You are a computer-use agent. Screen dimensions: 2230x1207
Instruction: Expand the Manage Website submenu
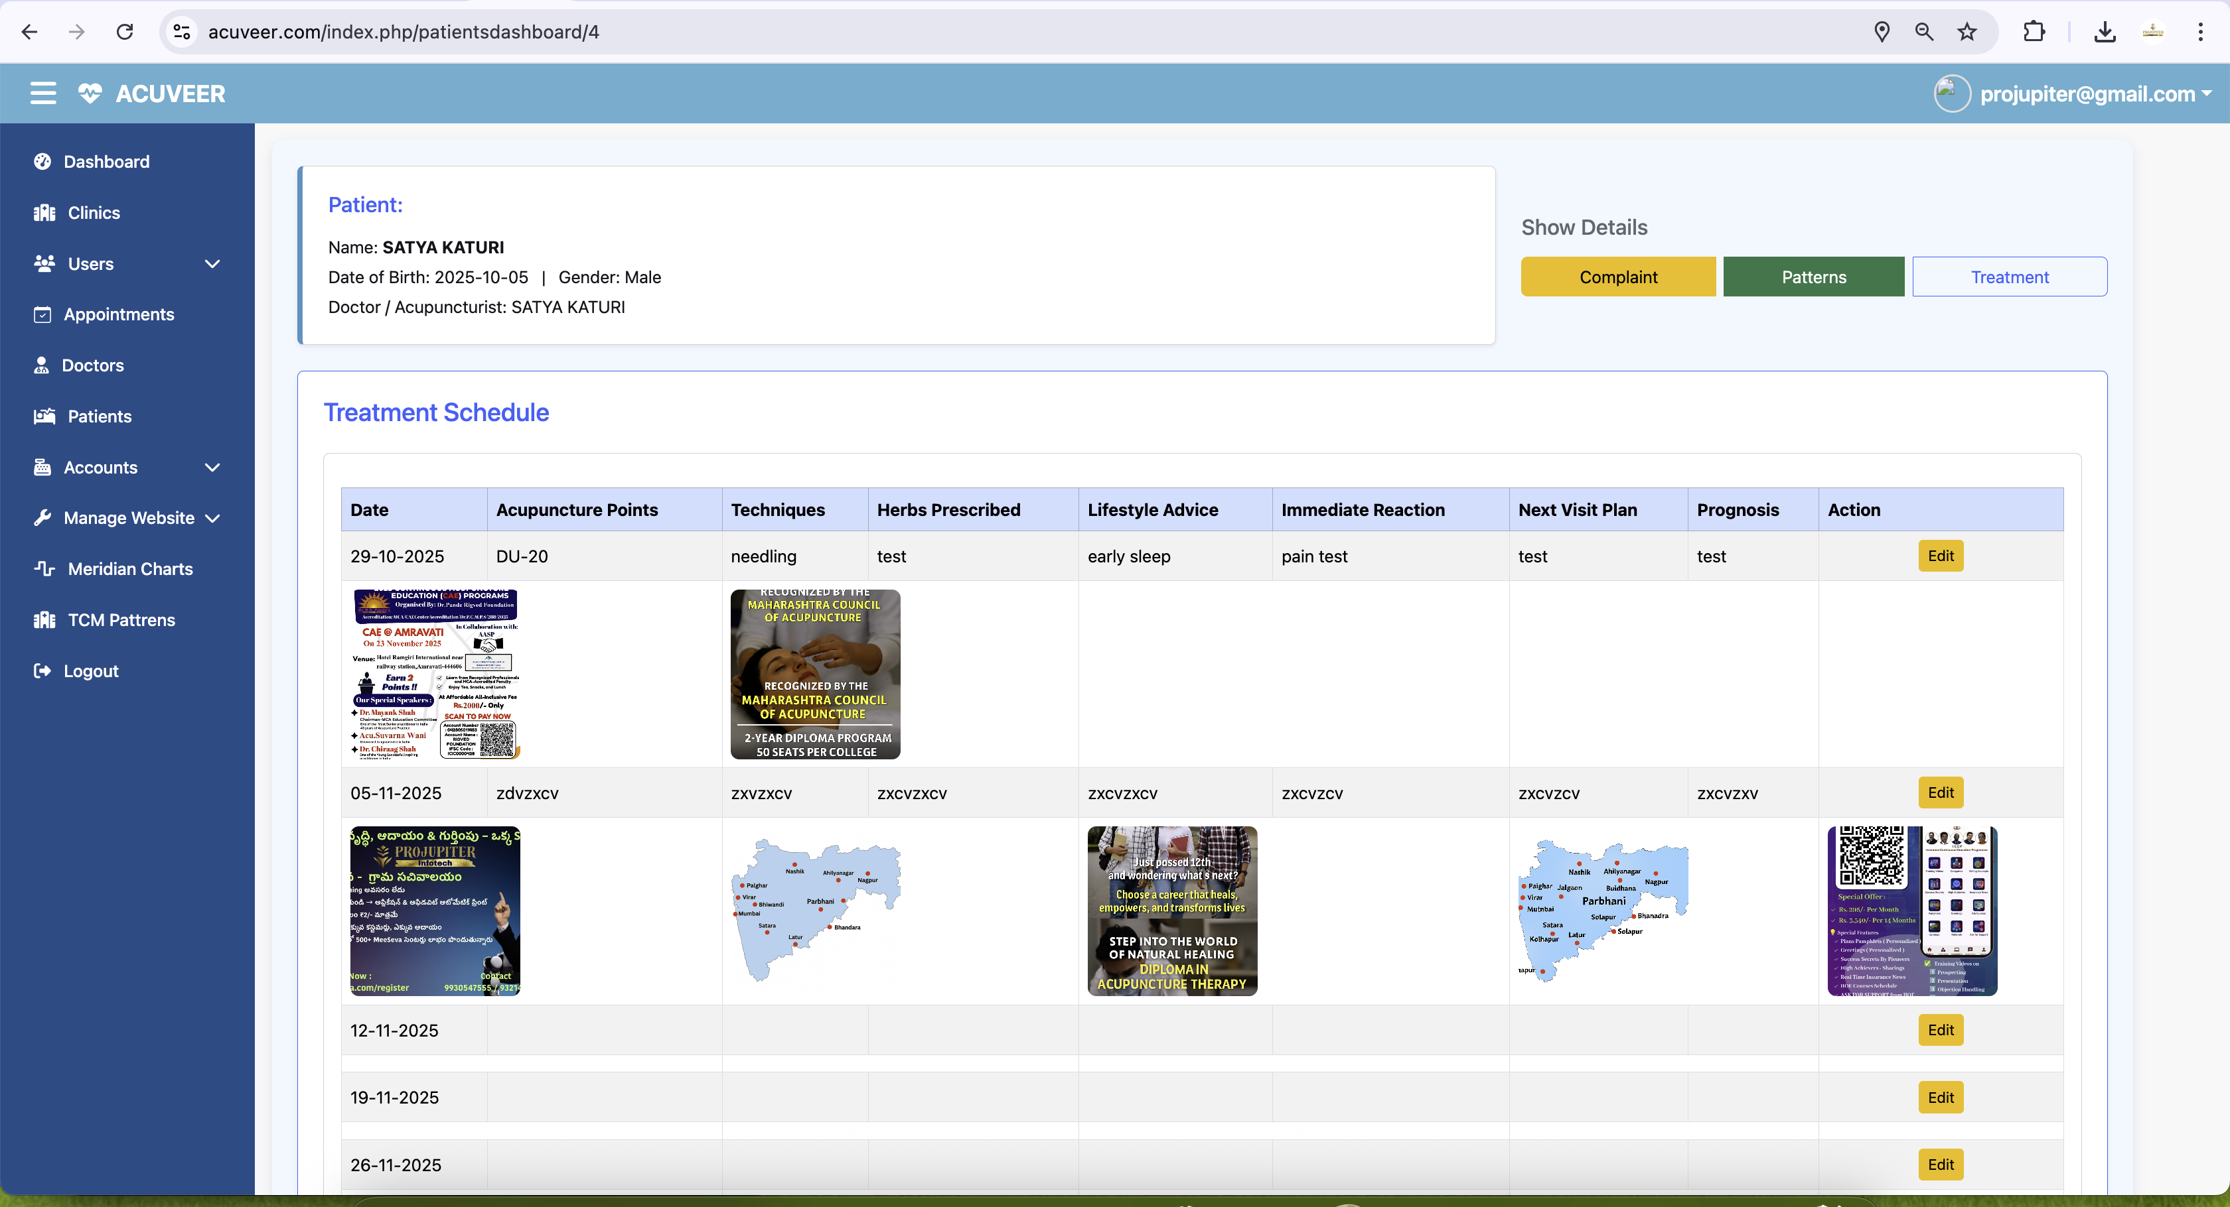[212, 518]
